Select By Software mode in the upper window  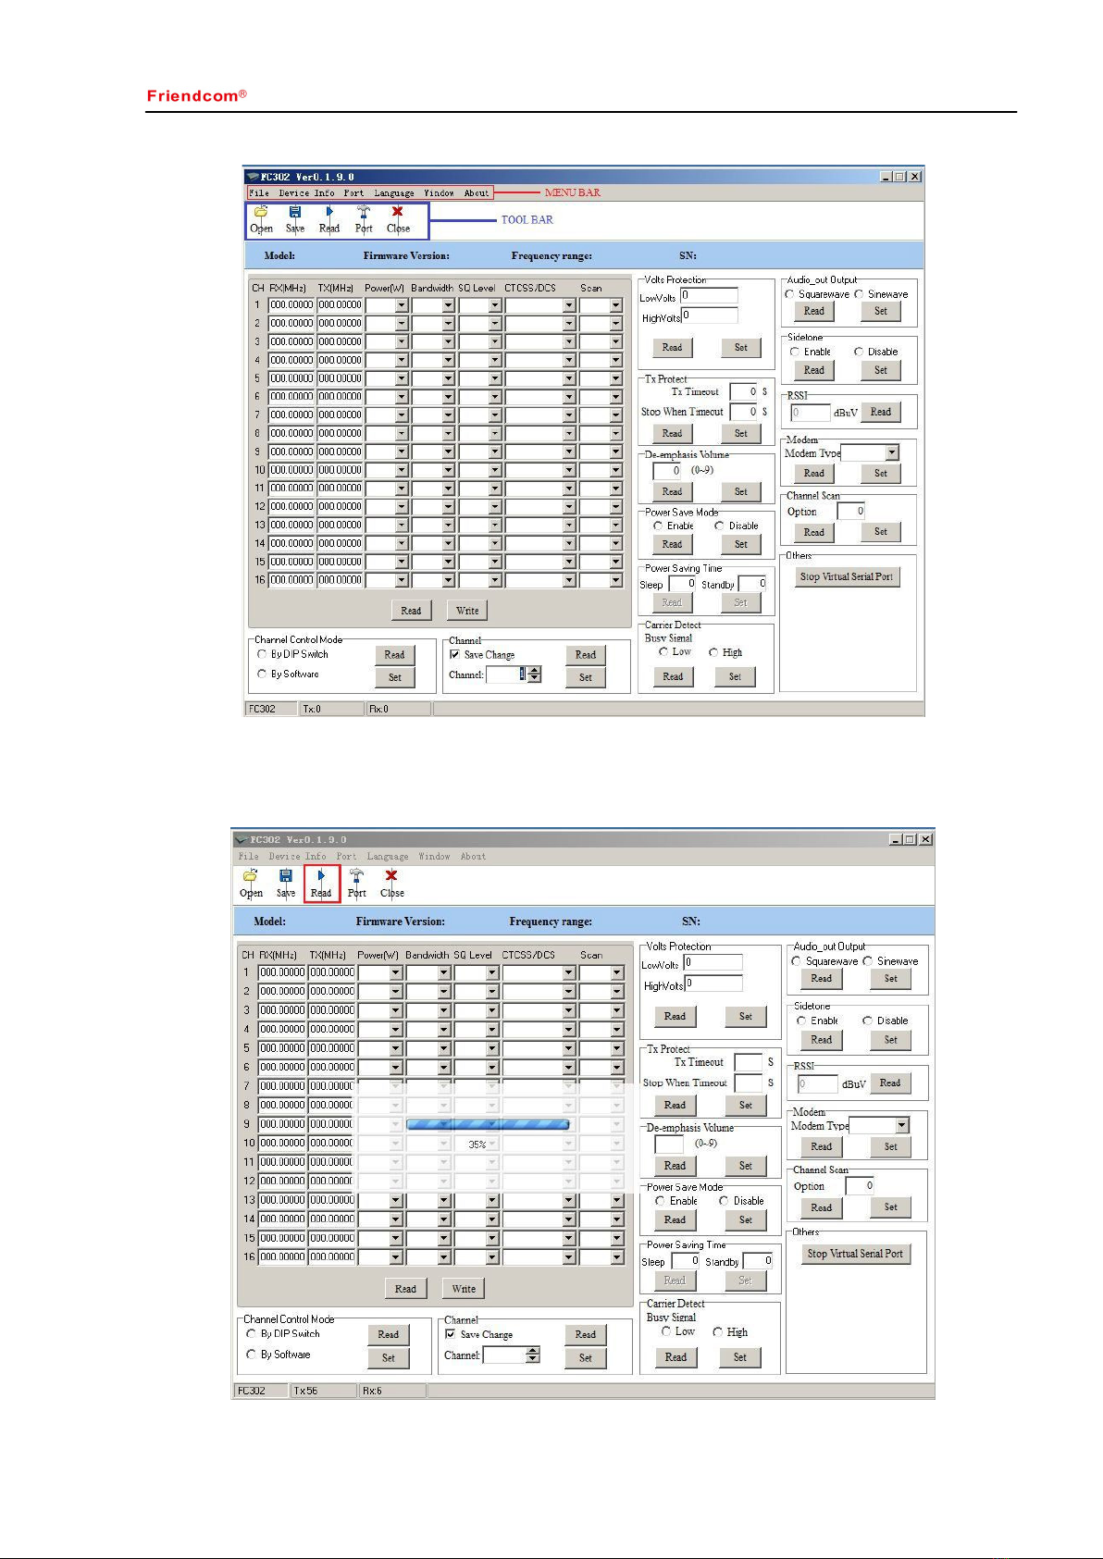(x=262, y=674)
